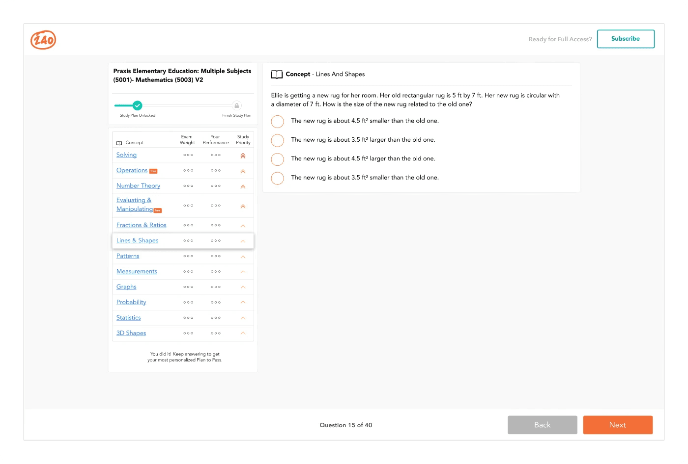Select answer '3.5 ft² smaller than the old one'
Image resolution: width=688 pixels, height=464 pixels.
coord(278,178)
